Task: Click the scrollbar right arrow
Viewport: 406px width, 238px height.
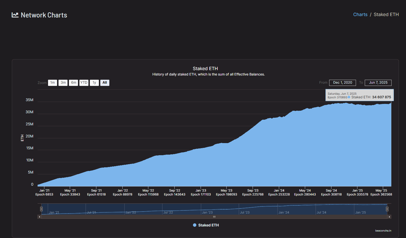Action: click(389, 217)
